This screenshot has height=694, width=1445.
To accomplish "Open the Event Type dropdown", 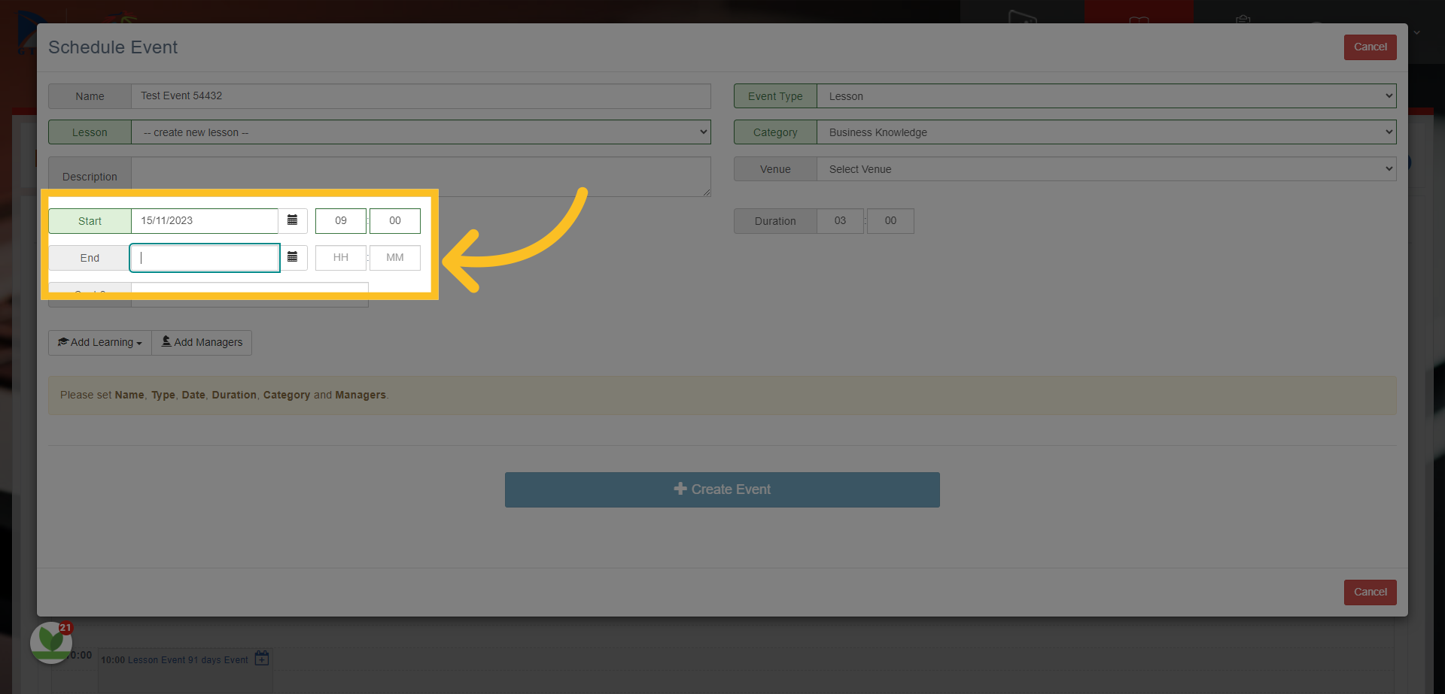I will (1106, 96).
